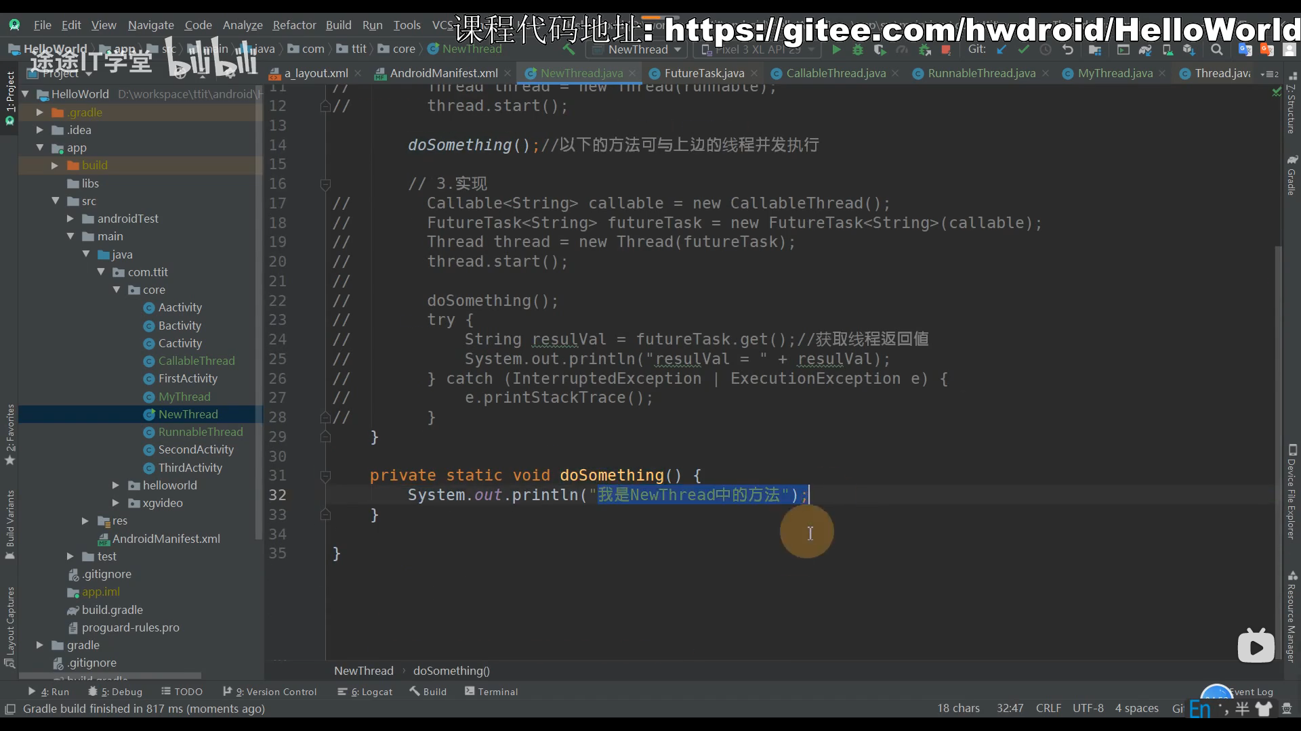Open the AVD Manager phone icon
Viewport: 1301px width, 731px height.
(x=1168, y=49)
